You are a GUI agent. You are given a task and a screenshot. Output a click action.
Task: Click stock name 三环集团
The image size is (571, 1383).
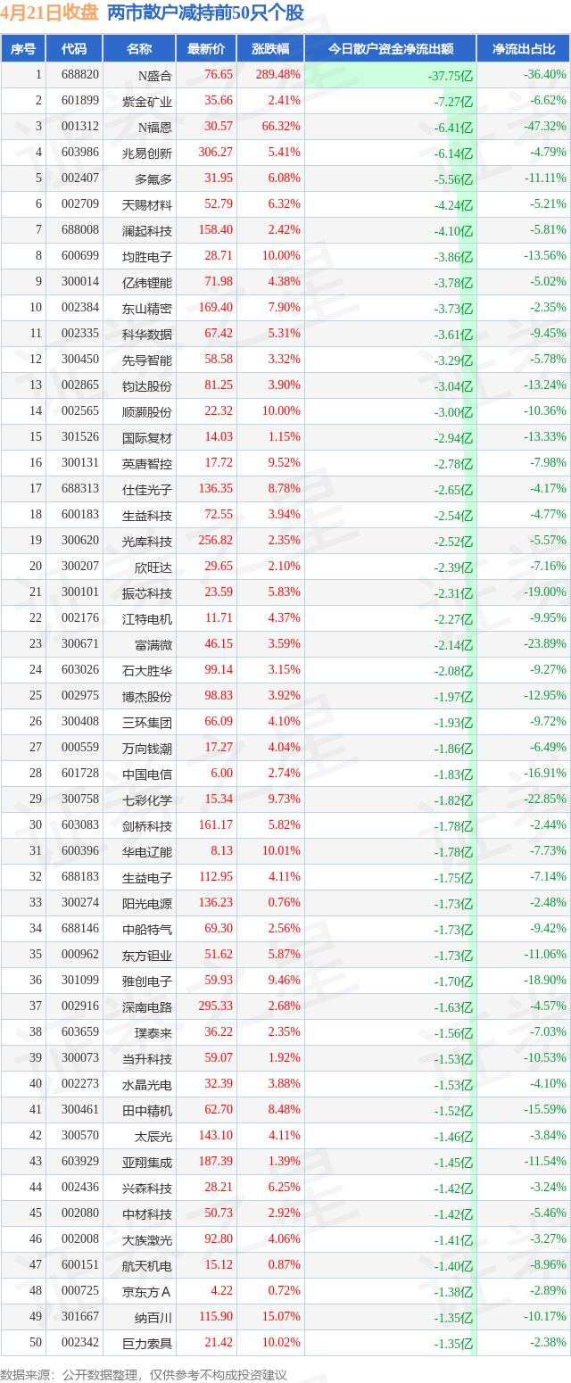click(x=147, y=722)
